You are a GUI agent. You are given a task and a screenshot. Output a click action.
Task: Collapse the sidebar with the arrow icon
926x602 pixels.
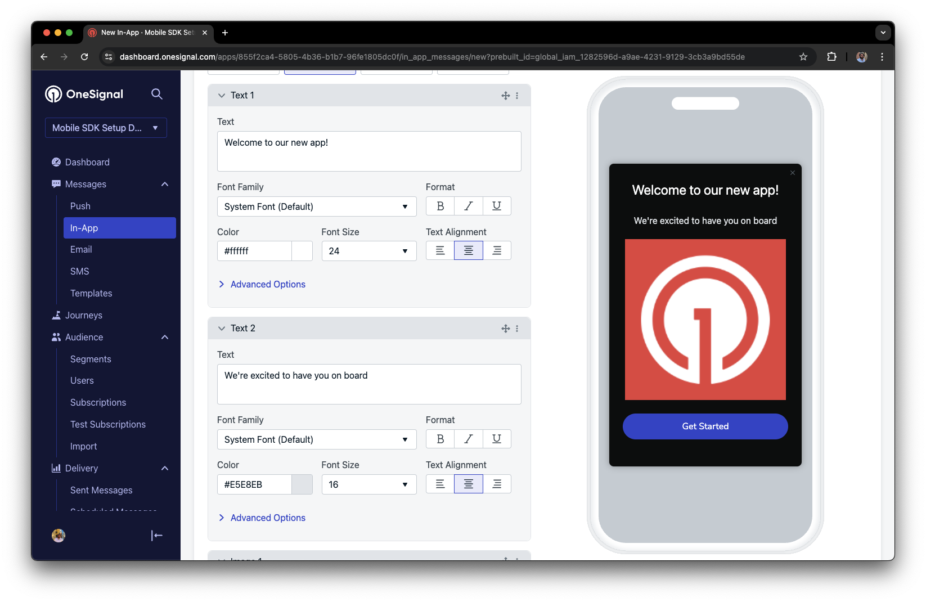(x=157, y=536)
